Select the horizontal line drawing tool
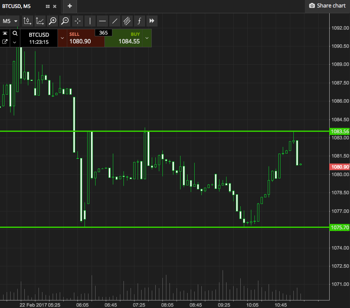The height and width of the screenshot is (308, 350). pos(102,21)
